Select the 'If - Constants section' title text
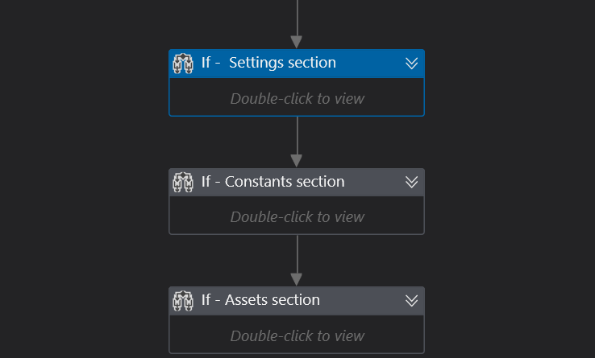 tap(273, 182)
